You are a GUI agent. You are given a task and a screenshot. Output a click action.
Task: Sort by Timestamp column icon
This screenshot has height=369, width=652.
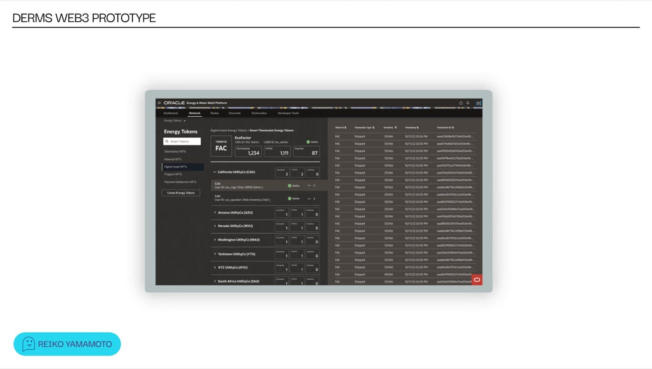point(418,127)
